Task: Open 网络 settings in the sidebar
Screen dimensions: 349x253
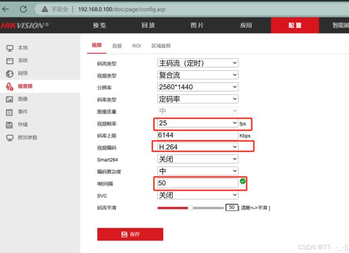Action: (x=23, y=73)
